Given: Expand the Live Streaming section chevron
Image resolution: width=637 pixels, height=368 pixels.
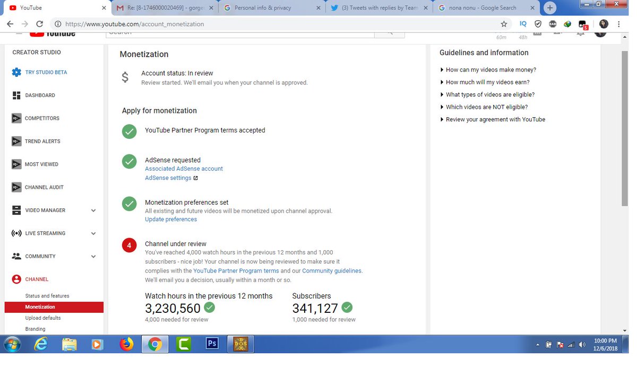Looking at the screenshot, I should pos(93,233).
